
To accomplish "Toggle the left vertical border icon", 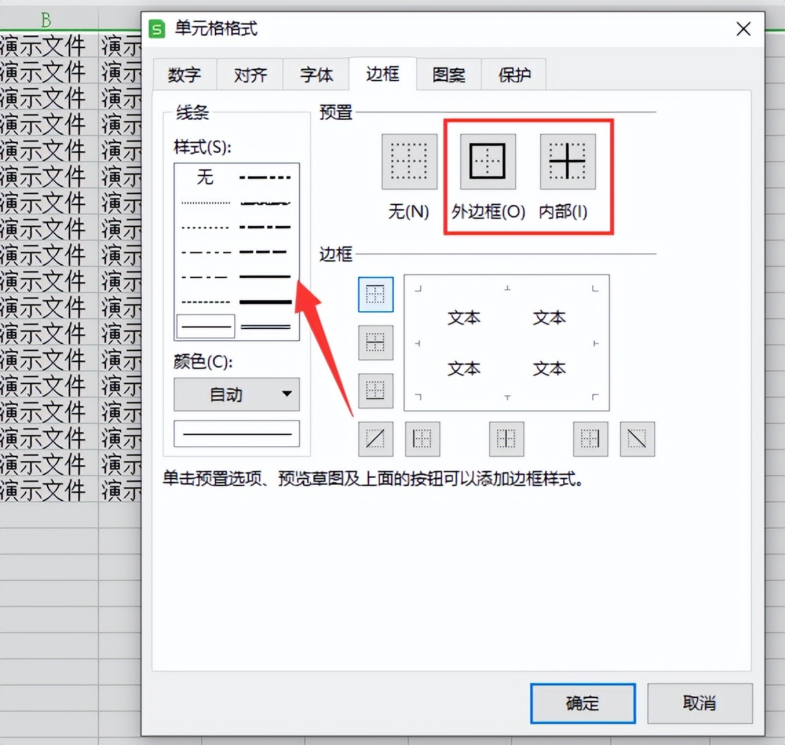I will [x=422, y=439].
